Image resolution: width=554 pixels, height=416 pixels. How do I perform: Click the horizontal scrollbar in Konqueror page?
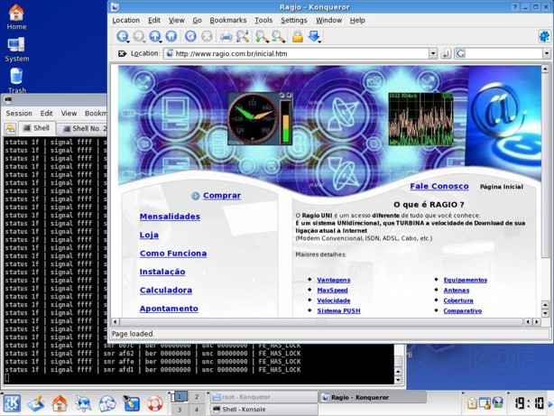pos(321,322)
